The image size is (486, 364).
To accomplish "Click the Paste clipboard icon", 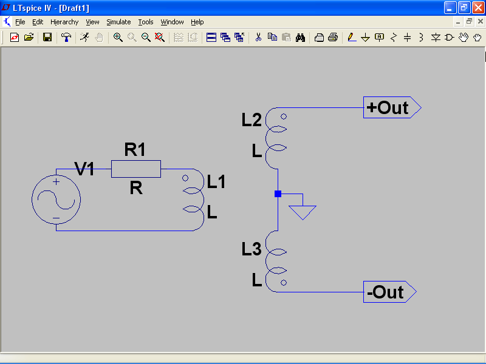I will click(286, 38).
